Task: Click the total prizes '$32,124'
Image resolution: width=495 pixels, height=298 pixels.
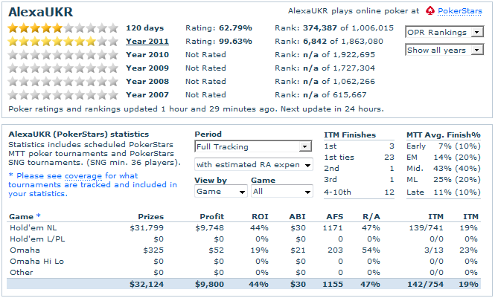Action: pos(147,285)
